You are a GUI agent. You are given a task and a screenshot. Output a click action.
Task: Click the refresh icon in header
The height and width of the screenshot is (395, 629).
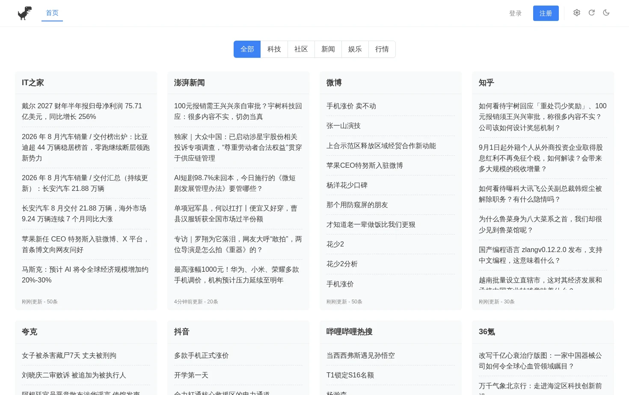click(591, 13)
